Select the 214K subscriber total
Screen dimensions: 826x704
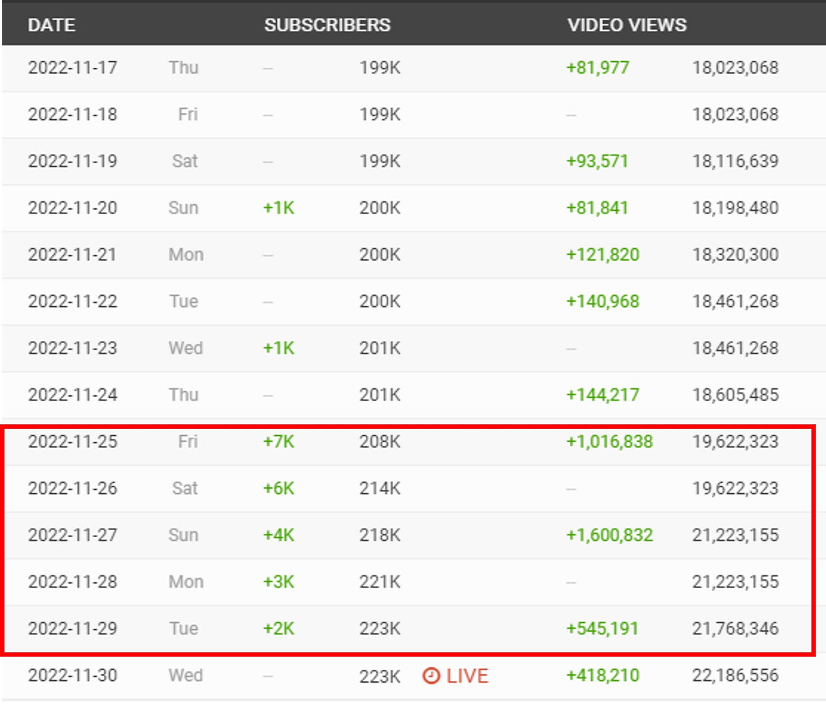pos(380,489)
